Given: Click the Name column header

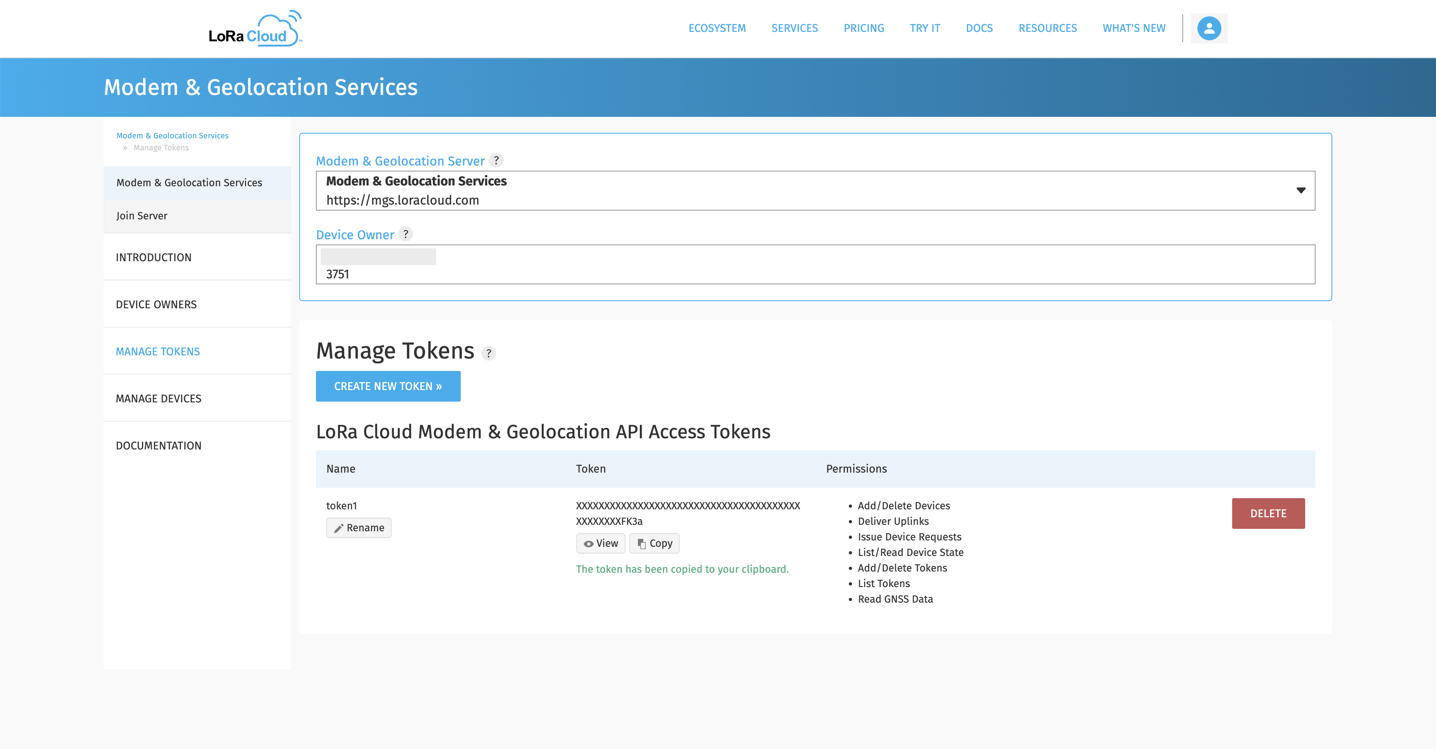Looking at the screenshot, I should coord(341,469).
